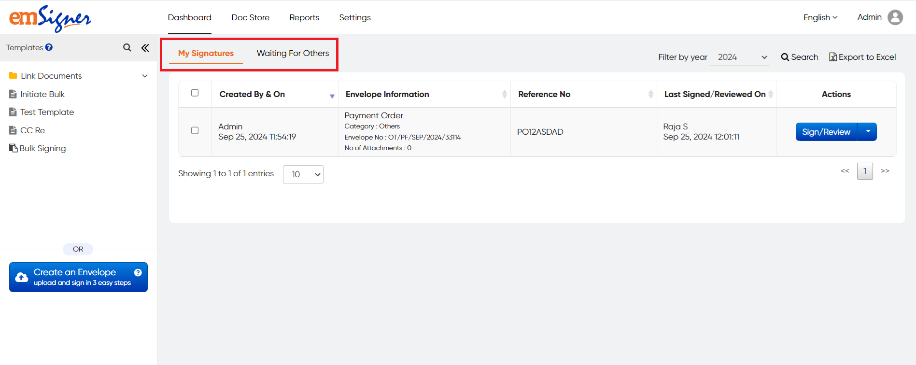Viewport: 916px width, 365px height.
Task: Sort by Created By & On arrow
Action: tap(332, 96)
